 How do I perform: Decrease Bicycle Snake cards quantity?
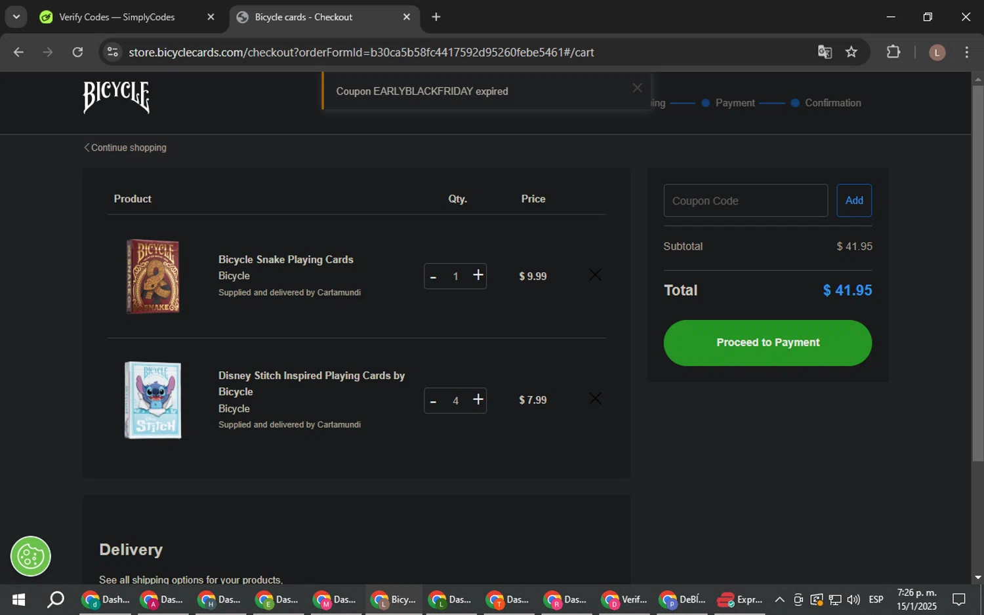pos(433,277)
